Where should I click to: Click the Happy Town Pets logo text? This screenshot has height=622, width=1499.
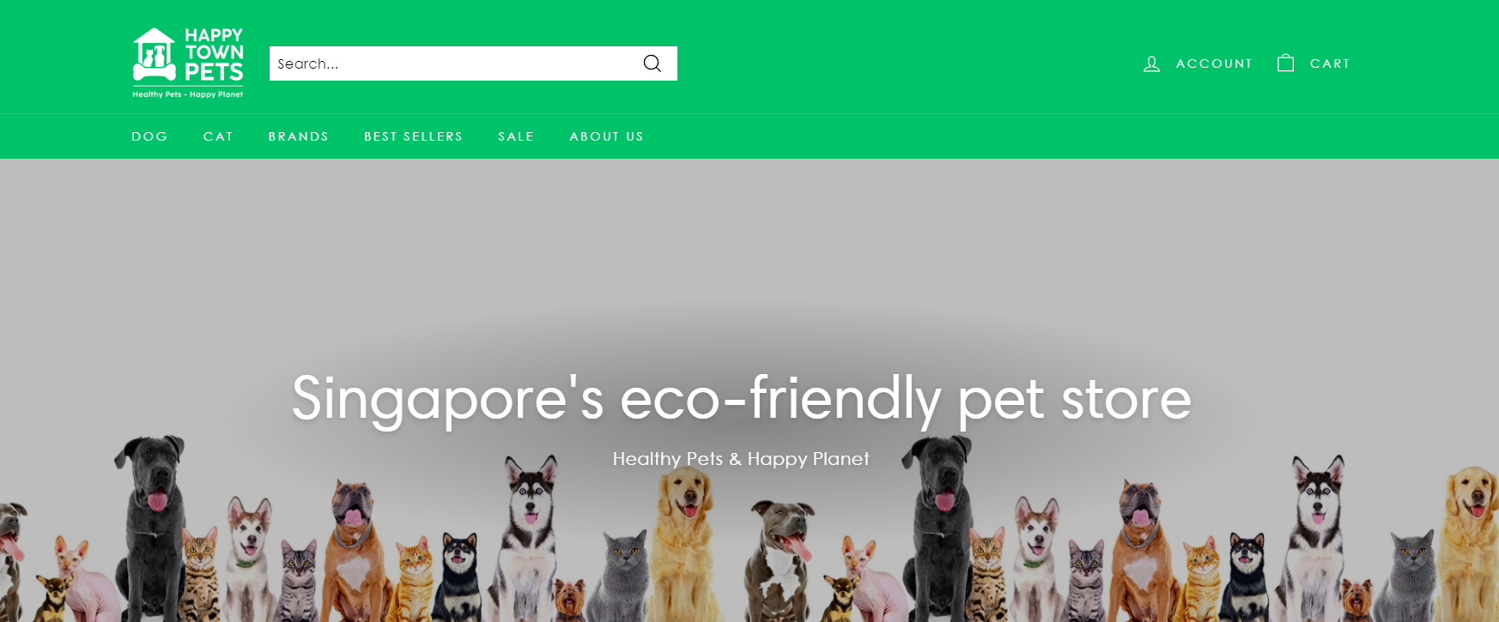(214, 54)
